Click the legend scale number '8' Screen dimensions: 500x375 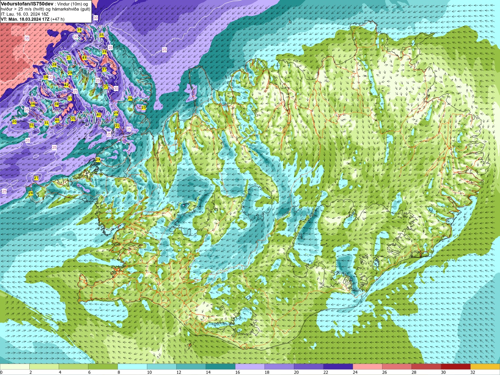coord(119,372)
